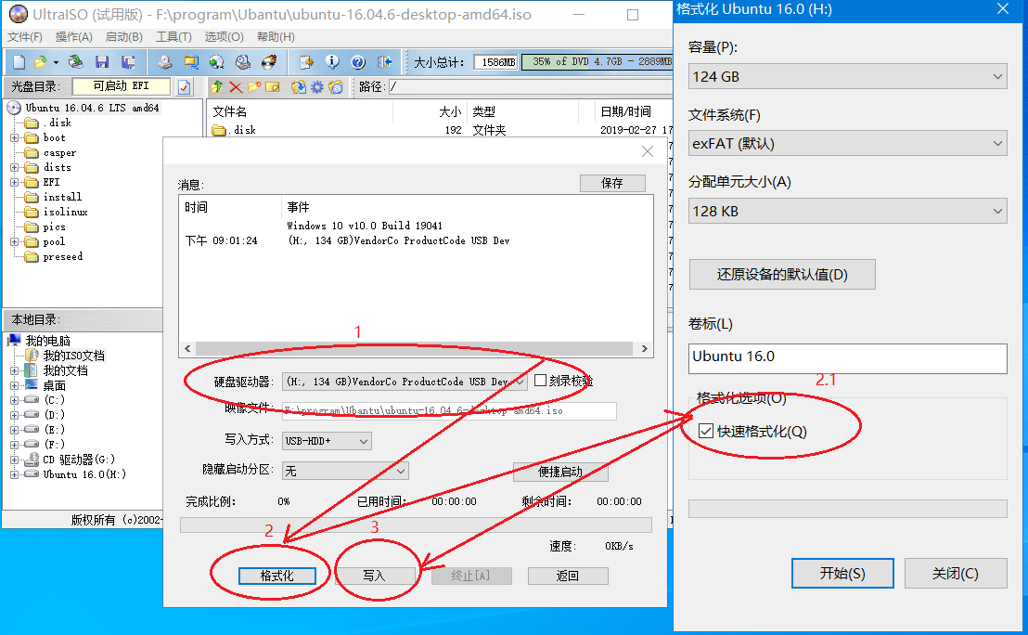Screen dimensions: 1028x635
Task: Expand the 分配单元大小 128 KB dropdown
Action: coord(997,211)
